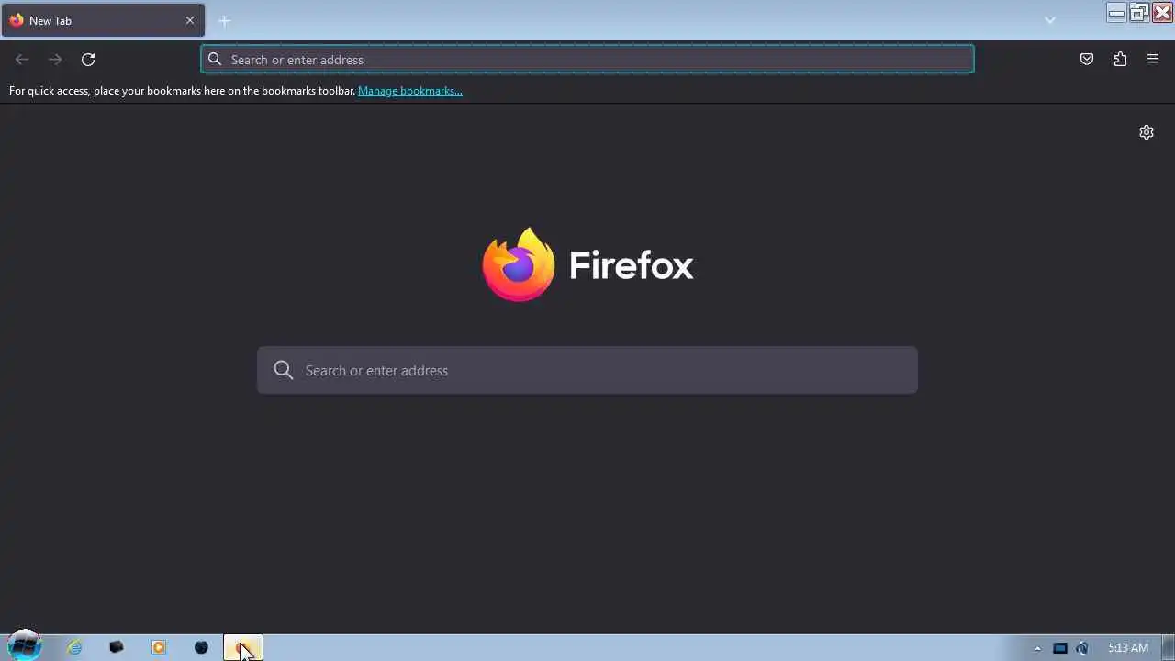Reload the current page

pyautogui.click(x=88, y=60)
